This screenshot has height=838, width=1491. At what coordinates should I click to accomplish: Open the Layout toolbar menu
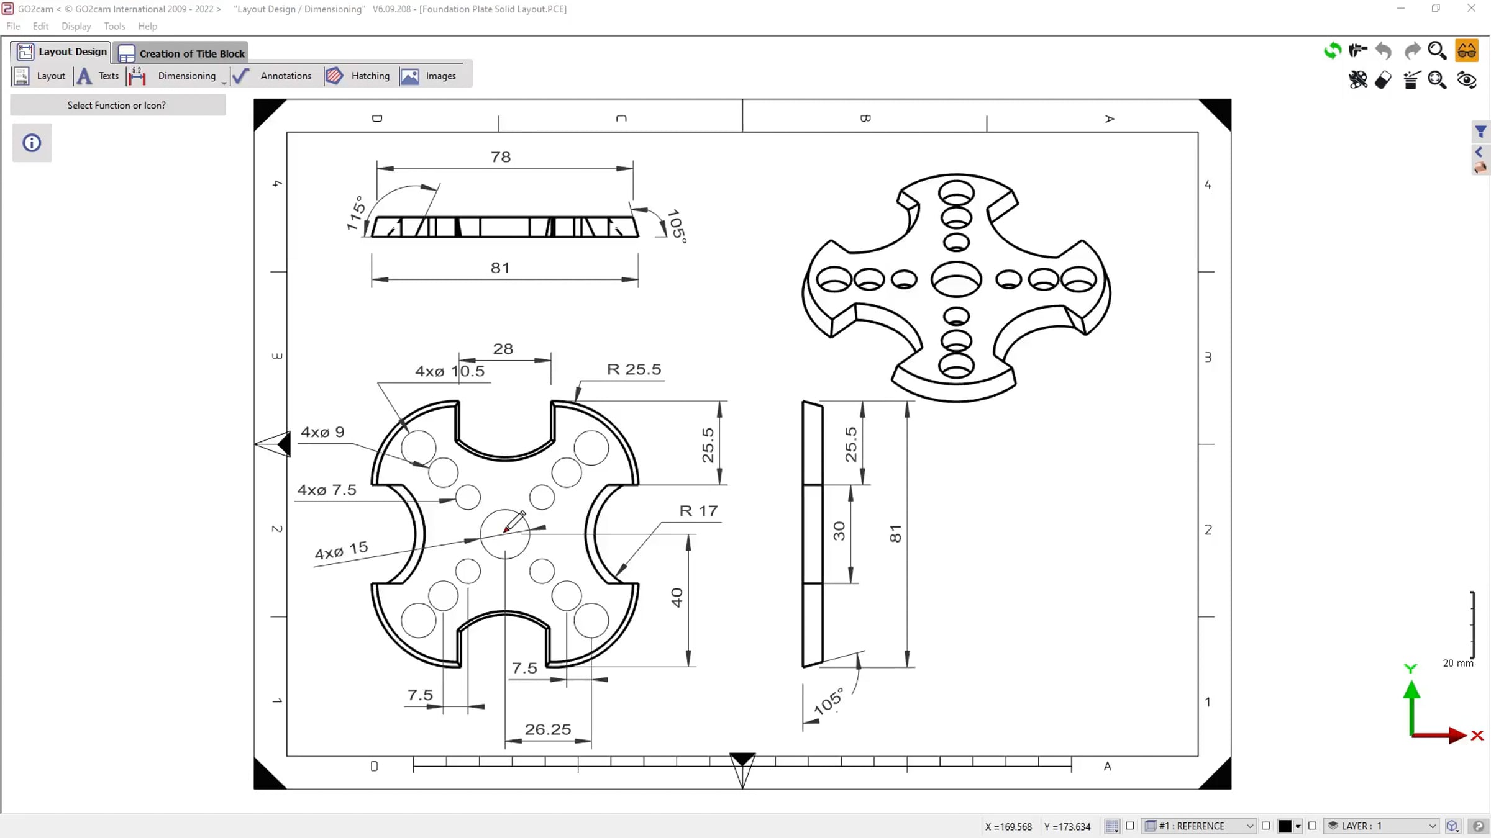40,76
